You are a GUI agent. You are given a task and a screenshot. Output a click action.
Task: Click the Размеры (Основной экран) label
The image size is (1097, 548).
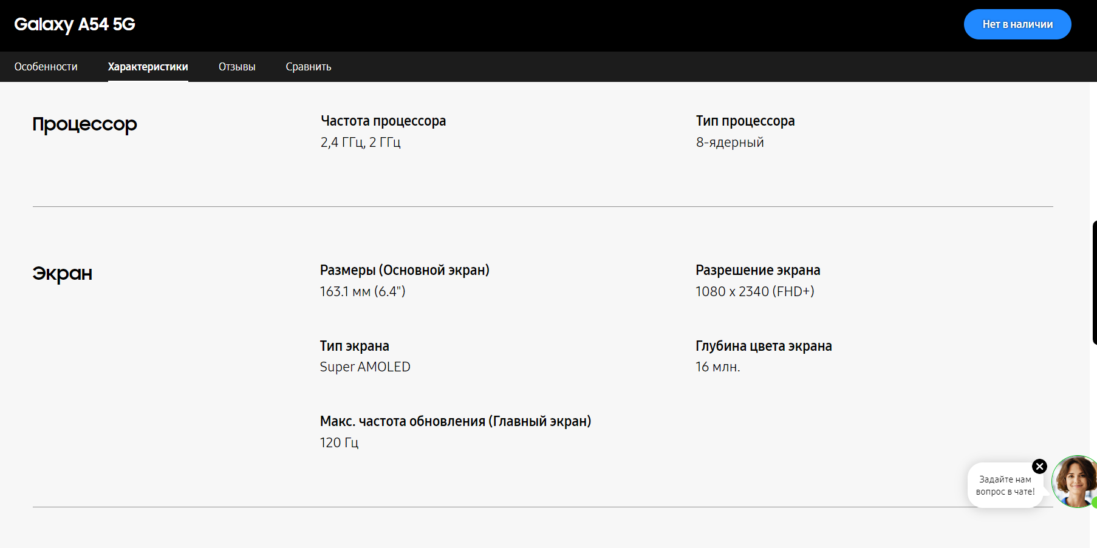[x=405, y=270]
